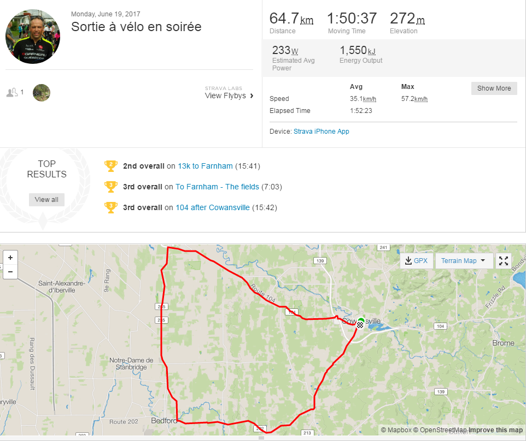Screen dimensions: 526x441
Task: Open the athlete profile photo
Action: (33, 37)
